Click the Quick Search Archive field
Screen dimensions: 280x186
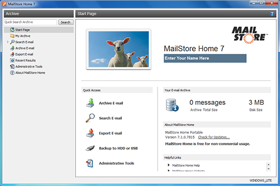click(x=30, y=22)
